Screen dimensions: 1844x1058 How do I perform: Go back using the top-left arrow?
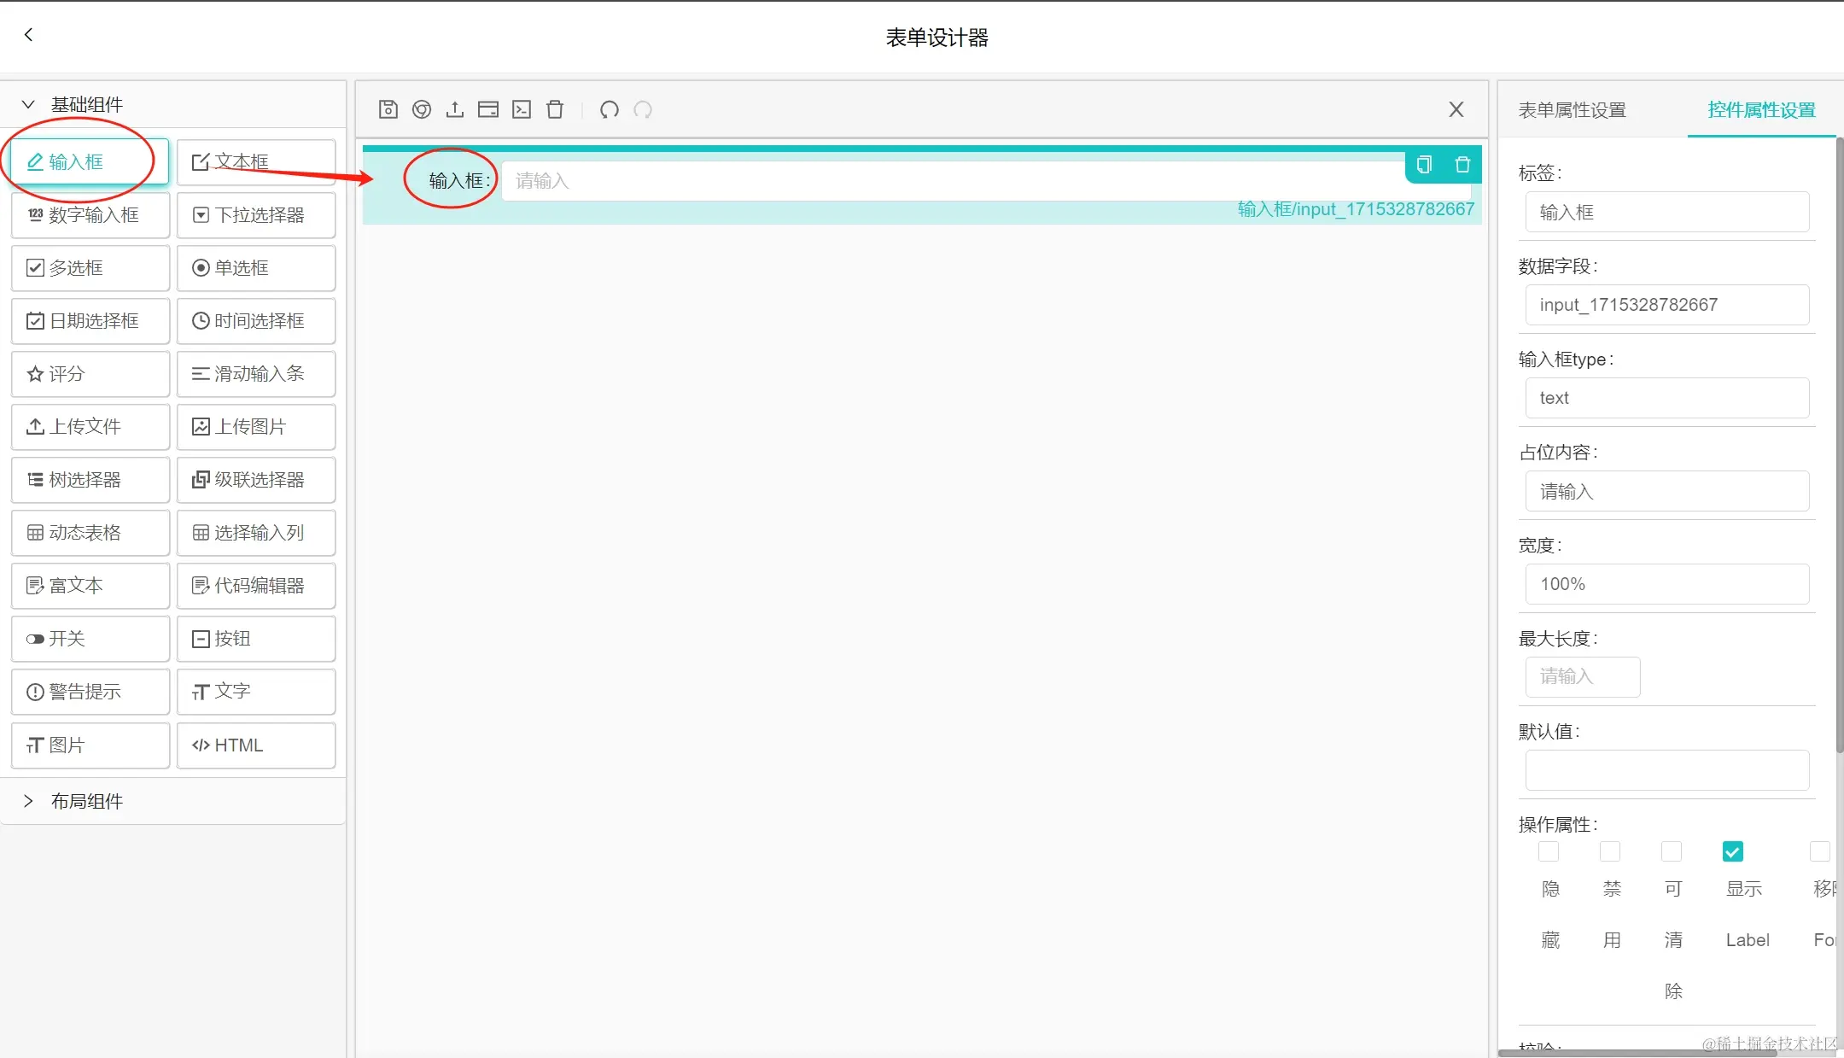click(29, 35)
